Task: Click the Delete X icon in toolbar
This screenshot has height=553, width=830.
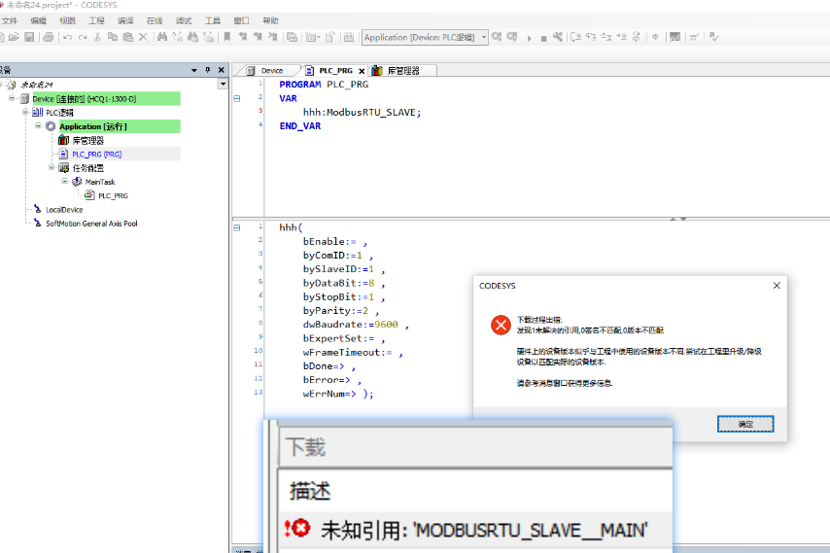Action: 143,37
